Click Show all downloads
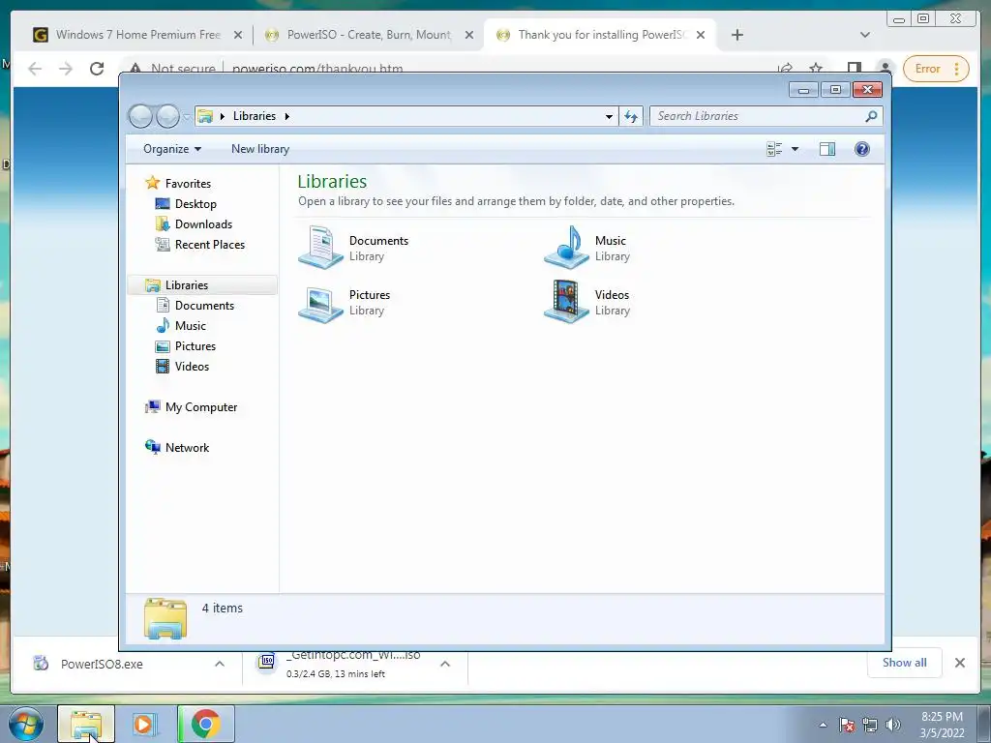 point(905,662)
